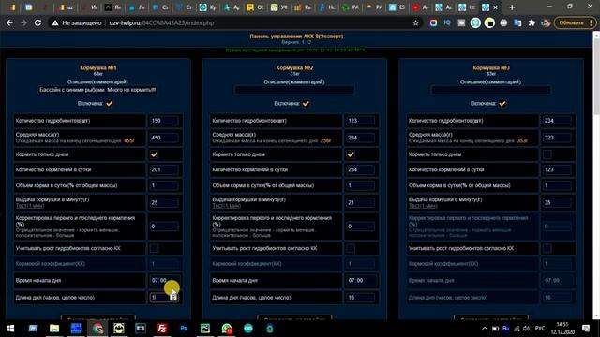Go back to the previous browser page
This screenshot has width=600, height=337.
[9, 22]
